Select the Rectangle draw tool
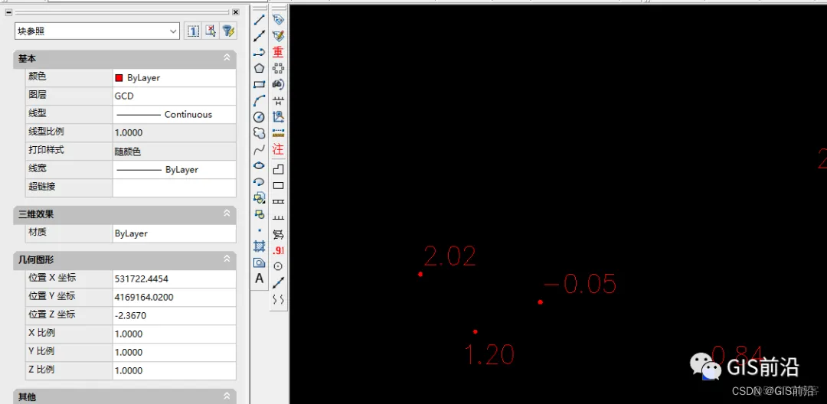827x404 pixels. click(x=259, y=84)
